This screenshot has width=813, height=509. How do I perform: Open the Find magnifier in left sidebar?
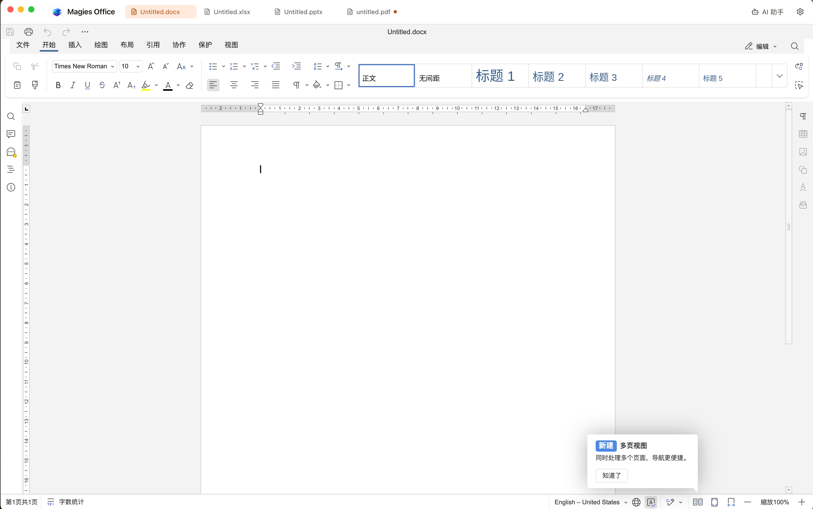tap(11, 117)
